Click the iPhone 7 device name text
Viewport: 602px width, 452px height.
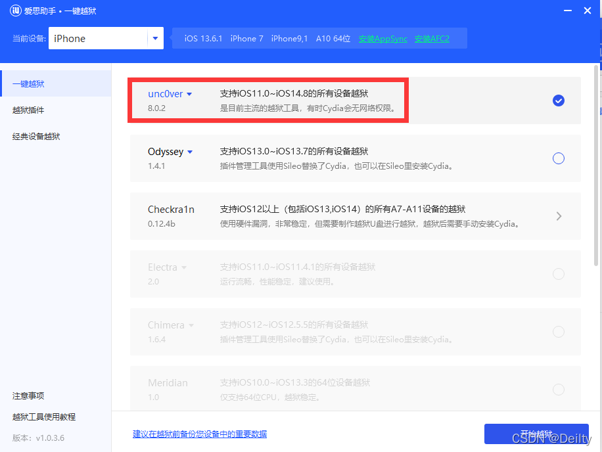point(247,39)
